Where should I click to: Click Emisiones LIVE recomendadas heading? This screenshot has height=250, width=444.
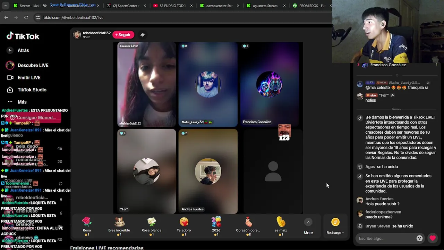tap(106, 248)
